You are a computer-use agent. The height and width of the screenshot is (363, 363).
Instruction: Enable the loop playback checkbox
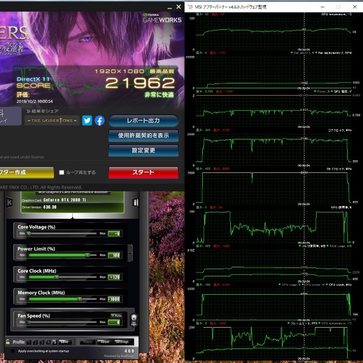pyautogui.click(x=62, y=172)
